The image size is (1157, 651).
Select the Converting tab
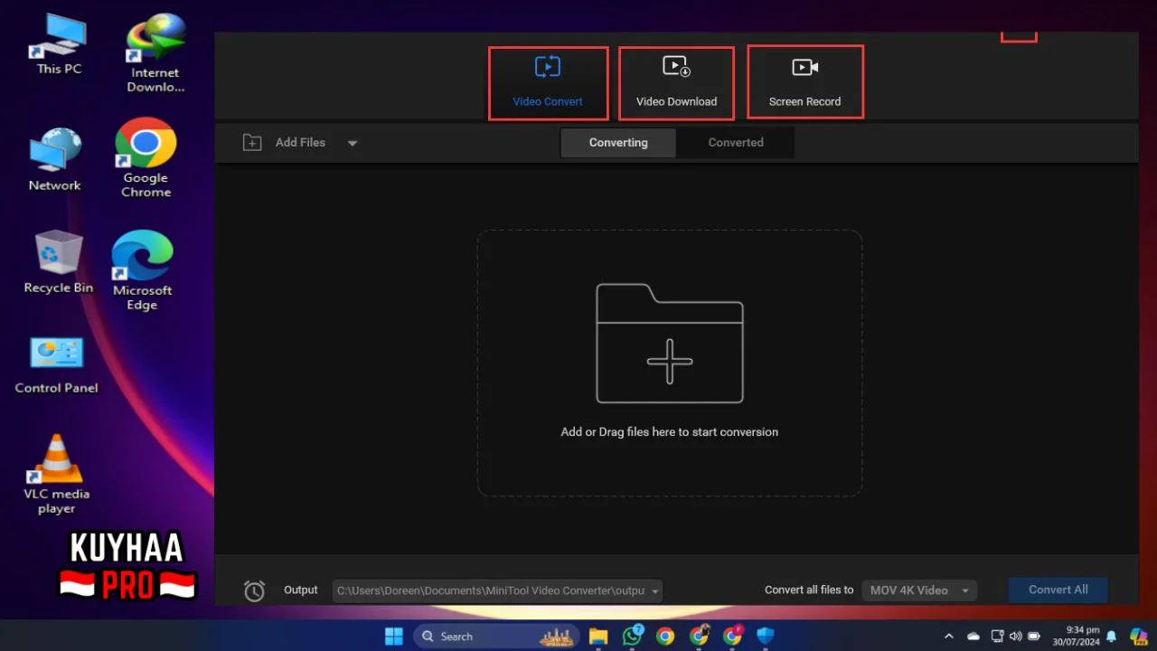tap(618, 143)
